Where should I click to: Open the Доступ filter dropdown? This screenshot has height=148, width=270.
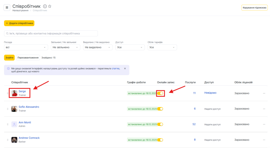(x=130, y=47)
